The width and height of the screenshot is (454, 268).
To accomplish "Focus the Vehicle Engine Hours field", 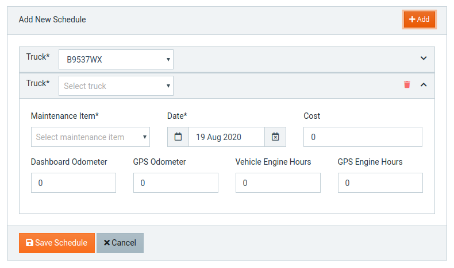I will click(278, 182).
